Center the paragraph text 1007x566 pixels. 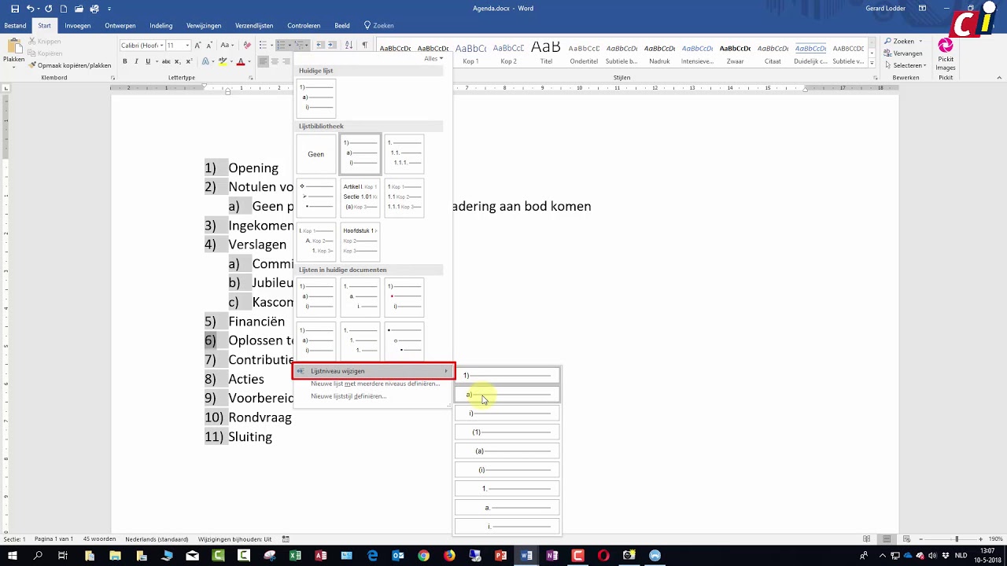pos(275,61)
